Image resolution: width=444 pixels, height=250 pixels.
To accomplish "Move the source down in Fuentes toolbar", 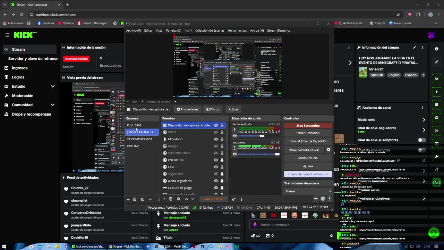I will (193, 199).
